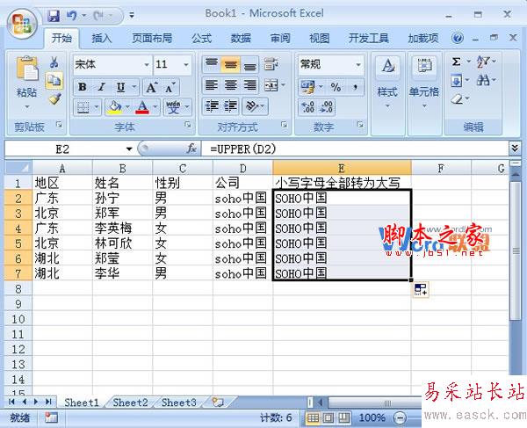Expand the Name Box dropdown
The image size is (527, 428).
point(129,149)
